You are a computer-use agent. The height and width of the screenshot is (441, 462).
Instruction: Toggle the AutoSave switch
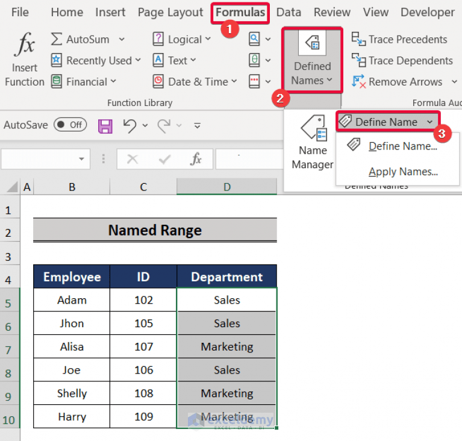[x=70, y=125]
